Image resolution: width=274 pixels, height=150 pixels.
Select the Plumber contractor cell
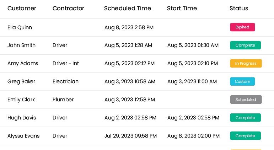63,100
